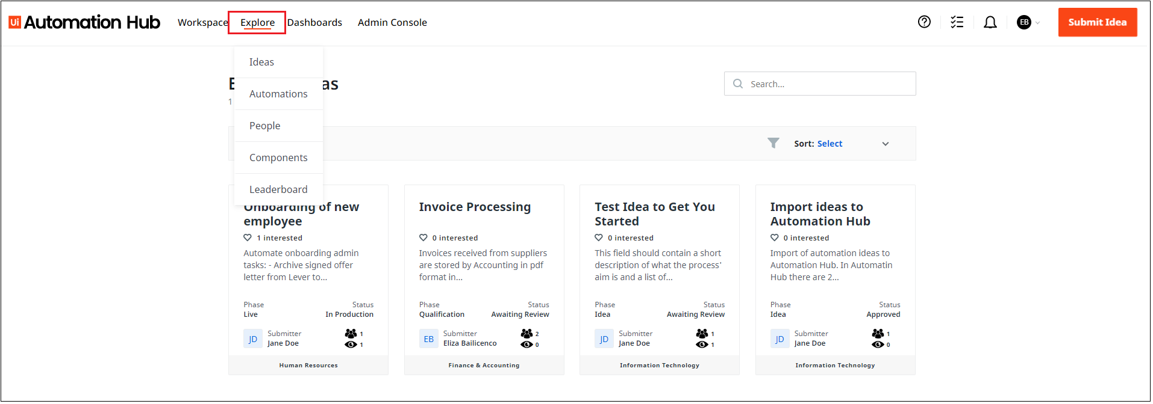Click In Production status text
The width and height of the screenshot is (1153, 404).
pos(349,314)
